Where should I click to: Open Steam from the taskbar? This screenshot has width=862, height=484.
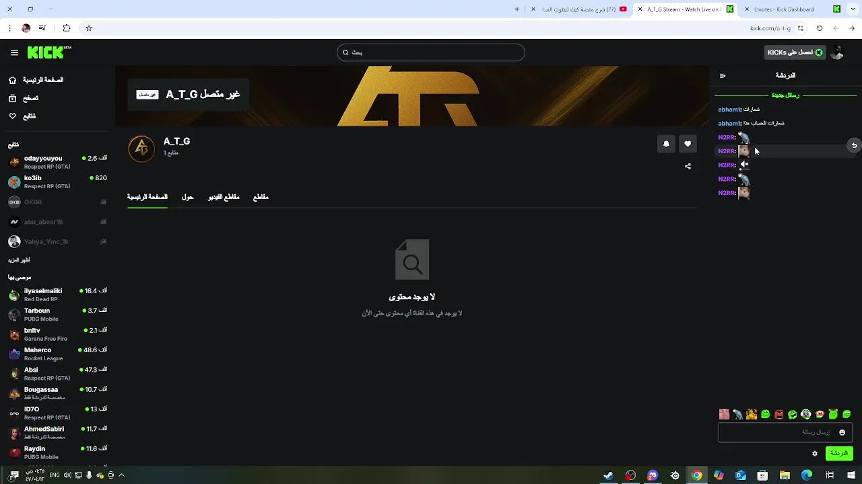608,475
